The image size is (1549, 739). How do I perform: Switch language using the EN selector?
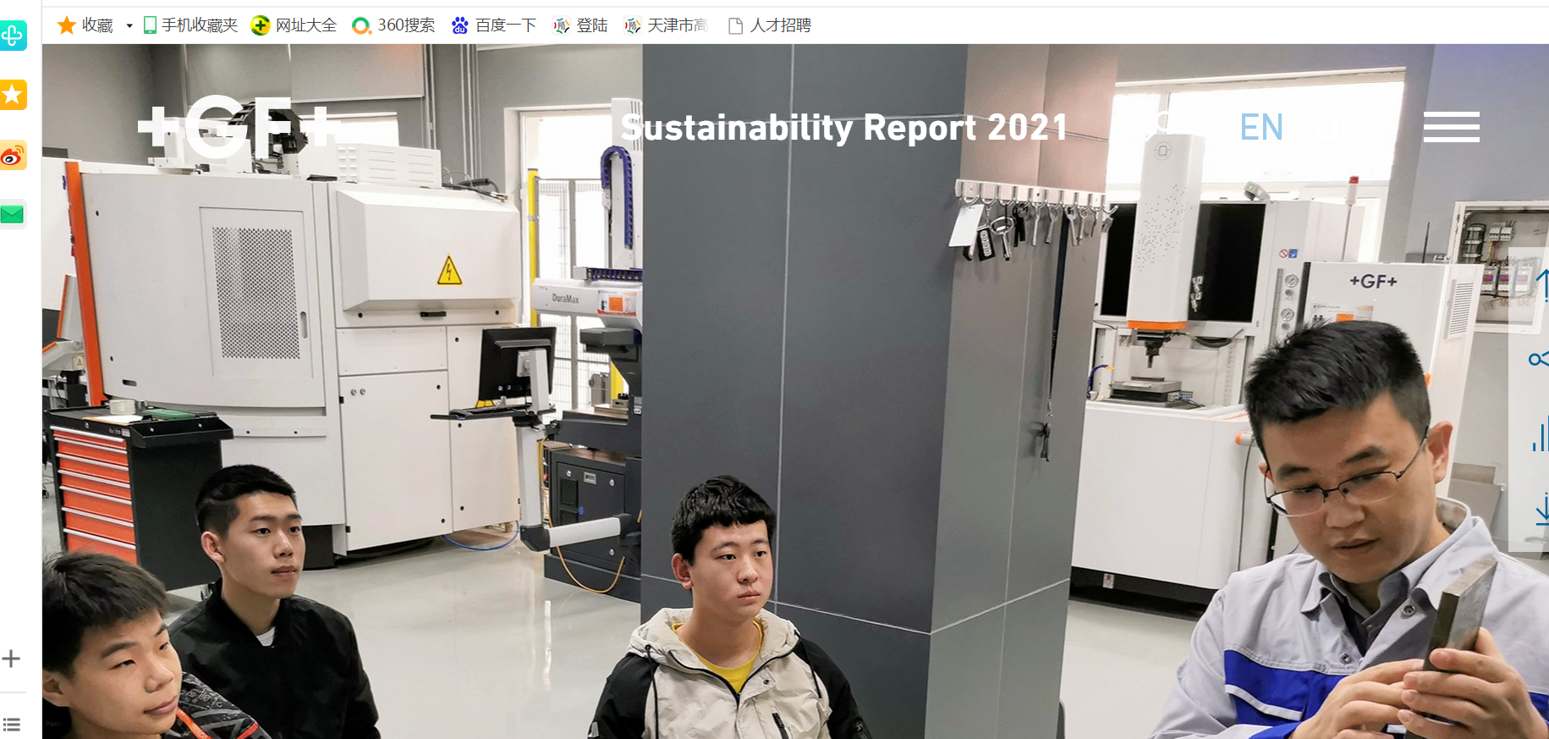[x=1261, y=128]
